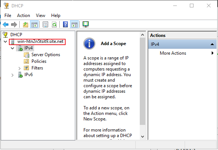Click the Refresh toolbar icon
The height and width of the screenshot is (150, 218).
tap(54, 24)
